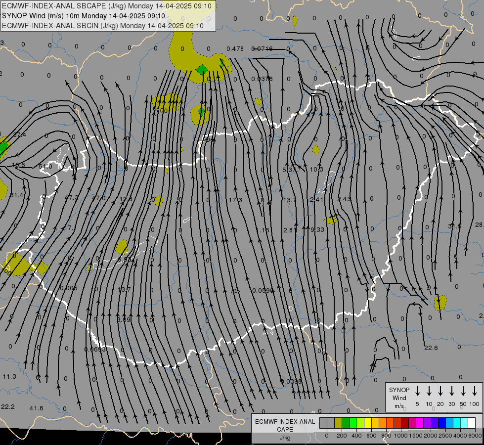
Task: Select the white swatch in CAPE legend
Action: tap(471, 423)
